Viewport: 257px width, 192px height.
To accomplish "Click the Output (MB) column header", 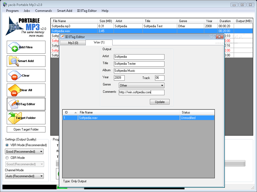I will tap(243, 21).
